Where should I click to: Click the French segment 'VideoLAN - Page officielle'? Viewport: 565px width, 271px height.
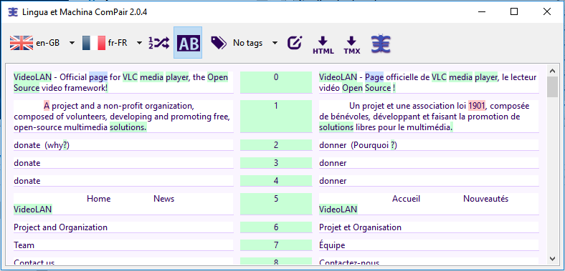(x=429, y=82)
